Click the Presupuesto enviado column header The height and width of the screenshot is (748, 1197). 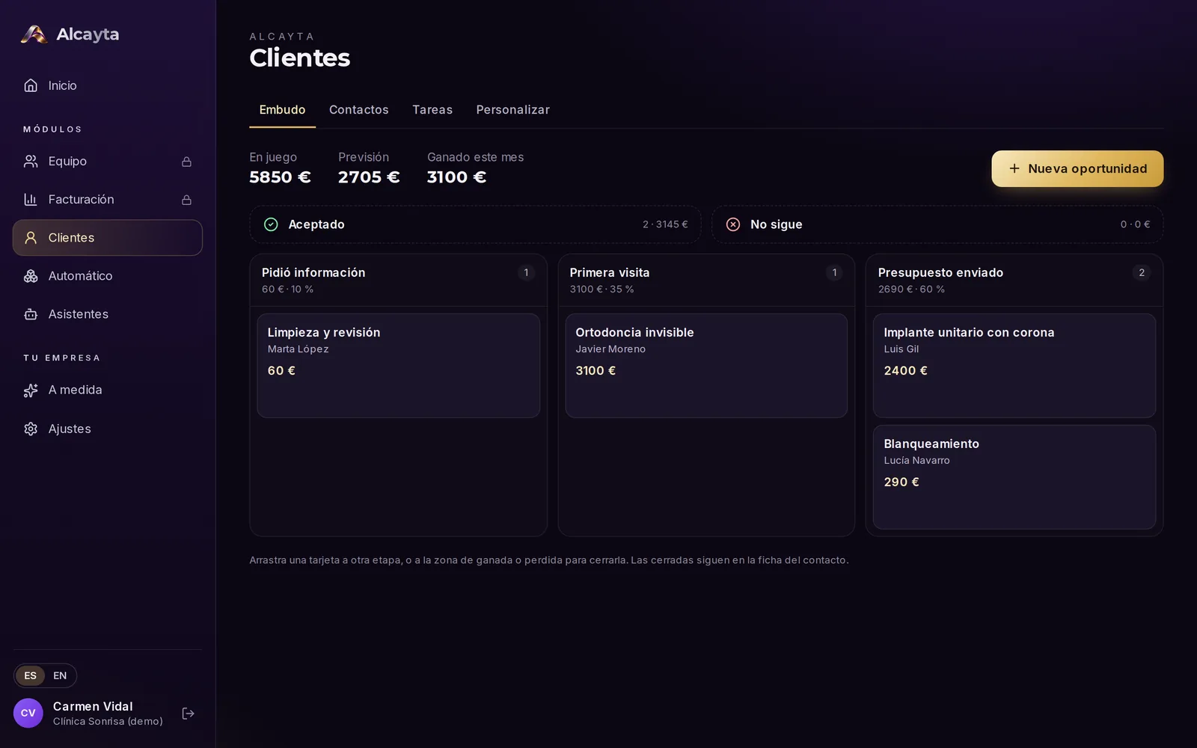[1014, 280]
